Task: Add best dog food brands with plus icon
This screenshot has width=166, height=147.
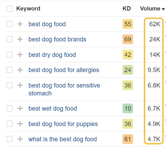Action: pos(20,39)
